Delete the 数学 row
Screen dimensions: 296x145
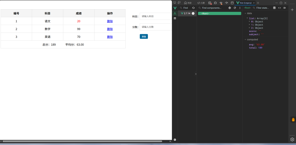tap(110, 29)
